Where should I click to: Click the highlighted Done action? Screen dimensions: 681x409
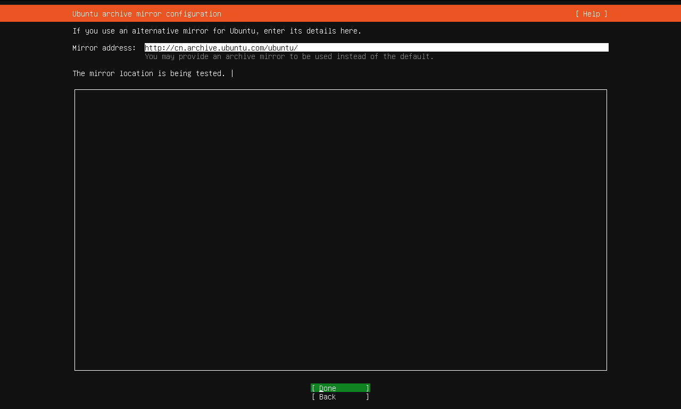pos(340,388)
